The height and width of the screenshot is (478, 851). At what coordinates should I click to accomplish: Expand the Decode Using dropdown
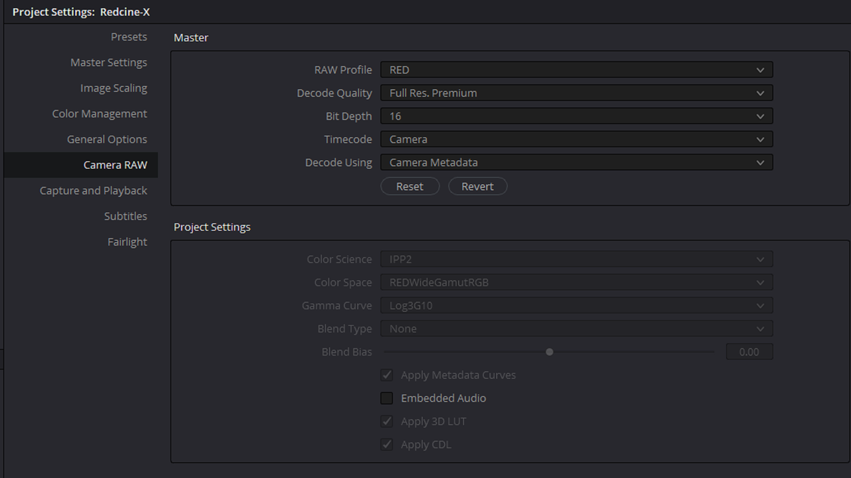click(576, 162)
